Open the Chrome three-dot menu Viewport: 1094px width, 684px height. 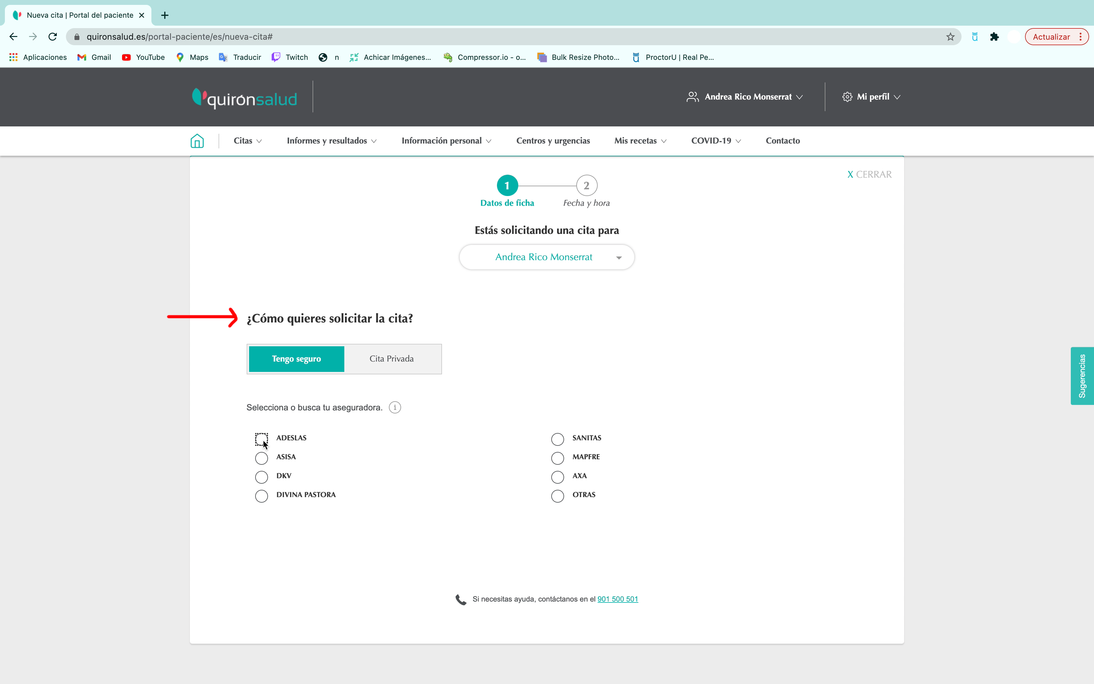tap(1081, 37)
